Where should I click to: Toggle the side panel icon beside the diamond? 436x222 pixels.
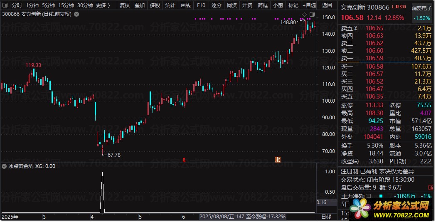pyautogui.click(x=312, y=15)
